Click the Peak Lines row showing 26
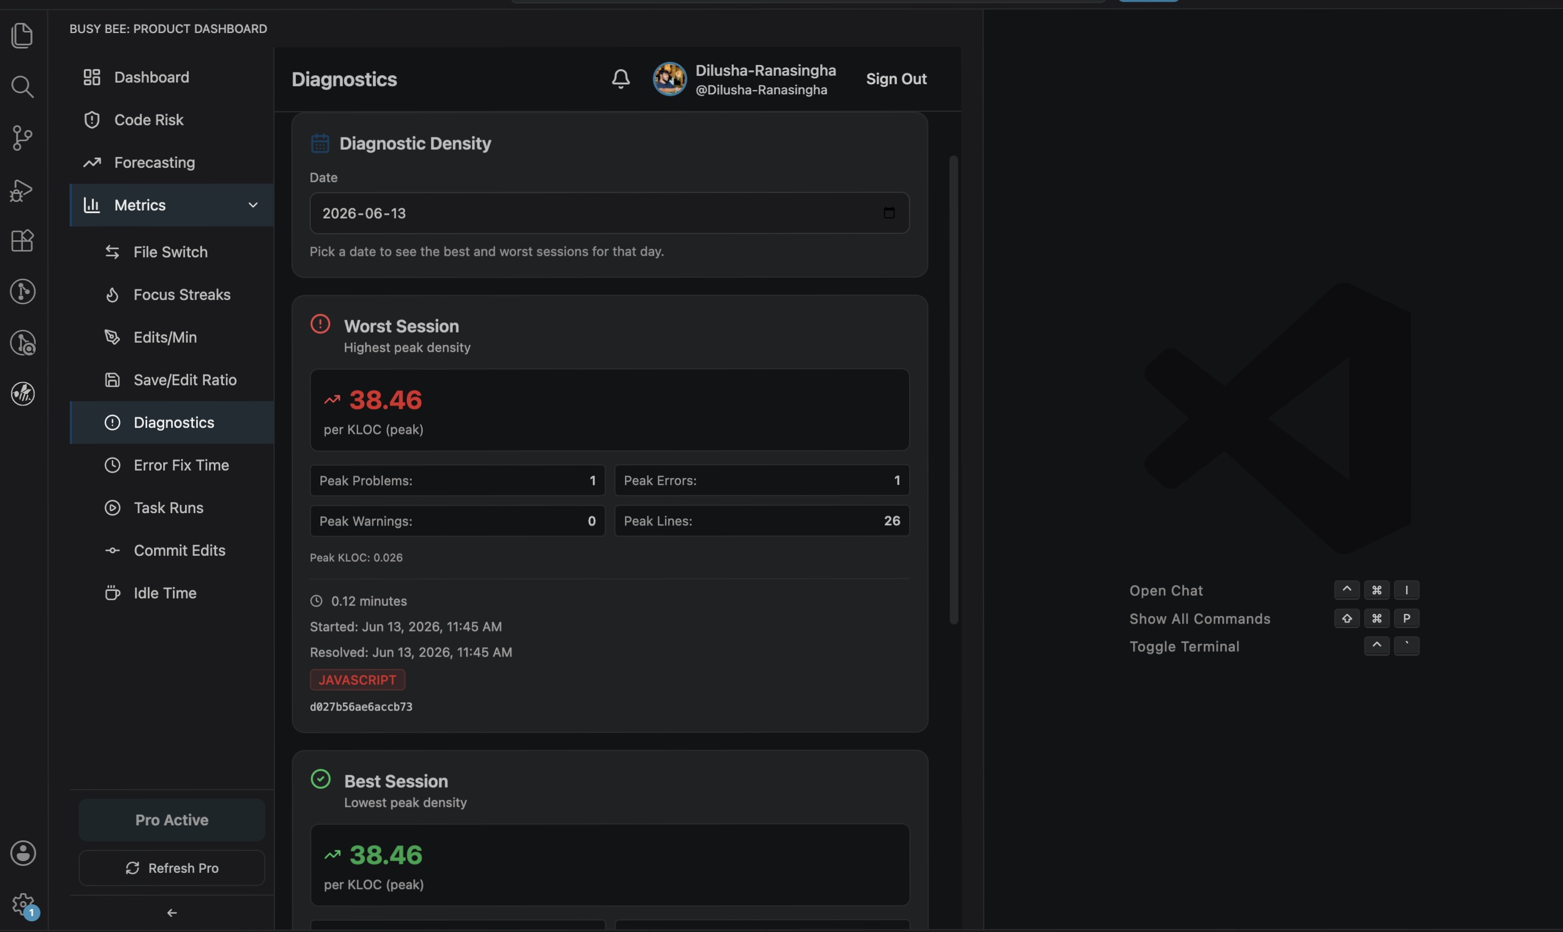 762,521
